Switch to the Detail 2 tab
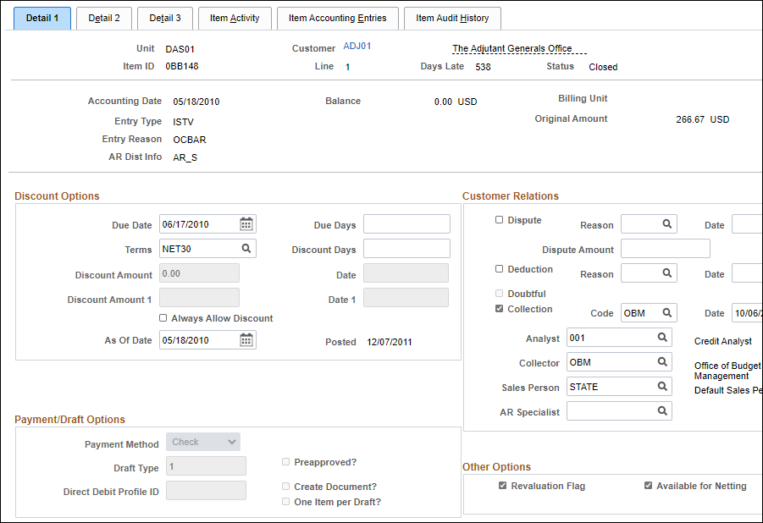The image size is (763, 523). 104,18
